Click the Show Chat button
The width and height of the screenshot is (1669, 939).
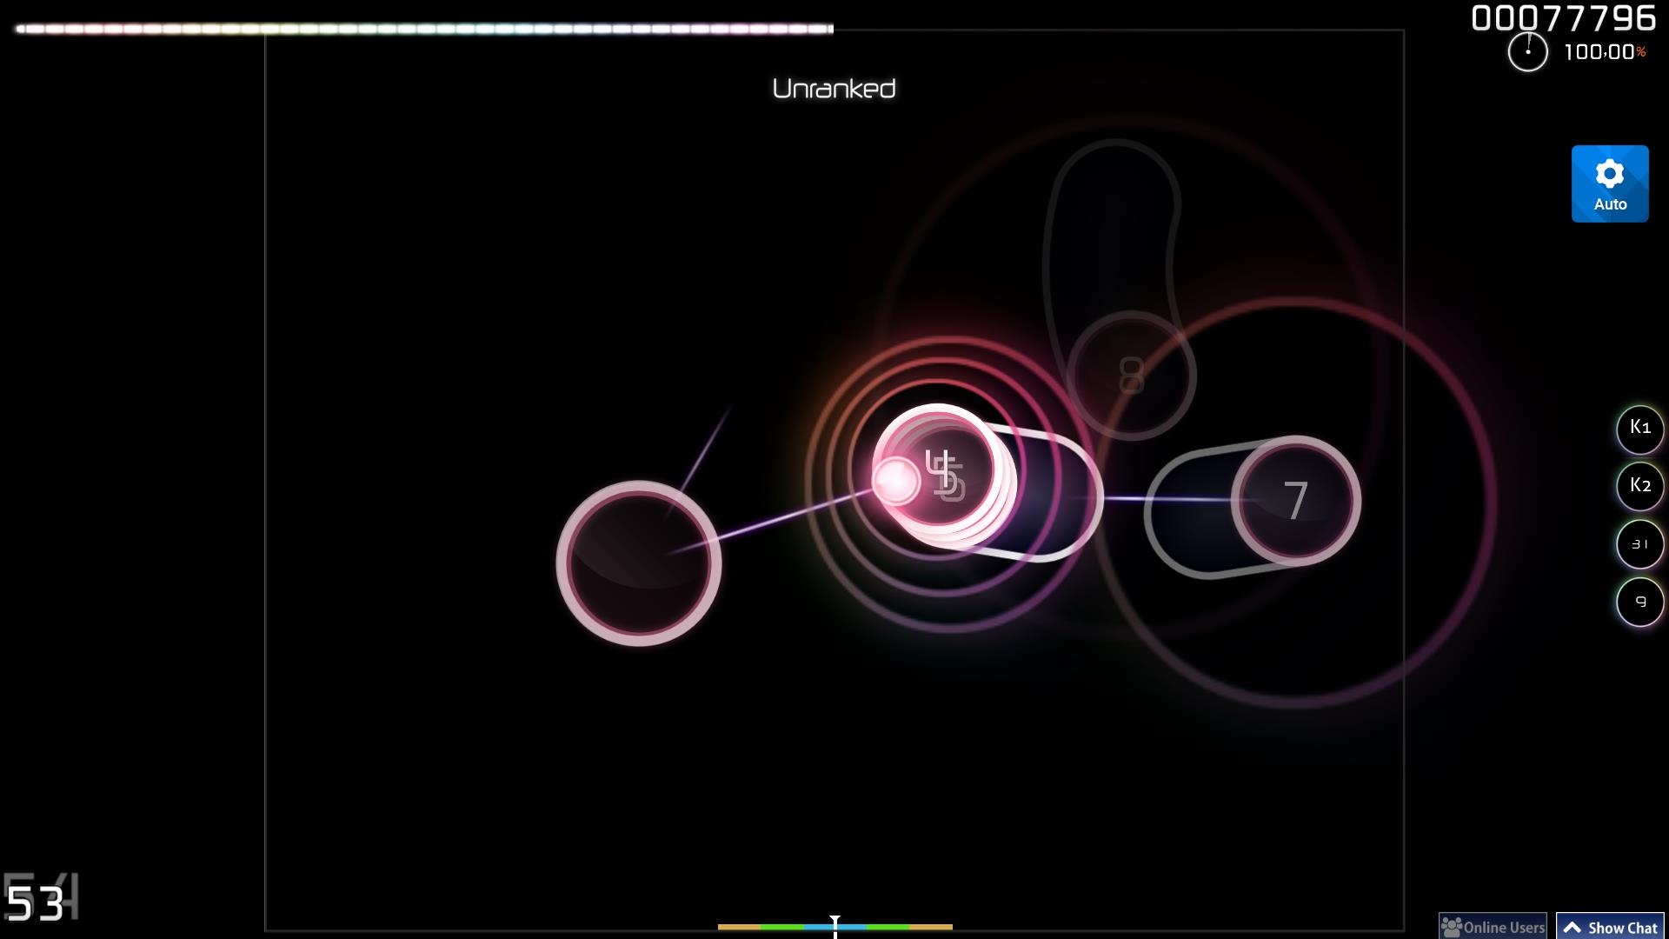tap(1610, 927)
